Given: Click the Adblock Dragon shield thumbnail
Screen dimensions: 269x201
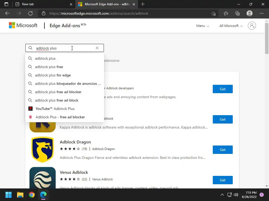Looking at the screenshot, I should [43, 149].
